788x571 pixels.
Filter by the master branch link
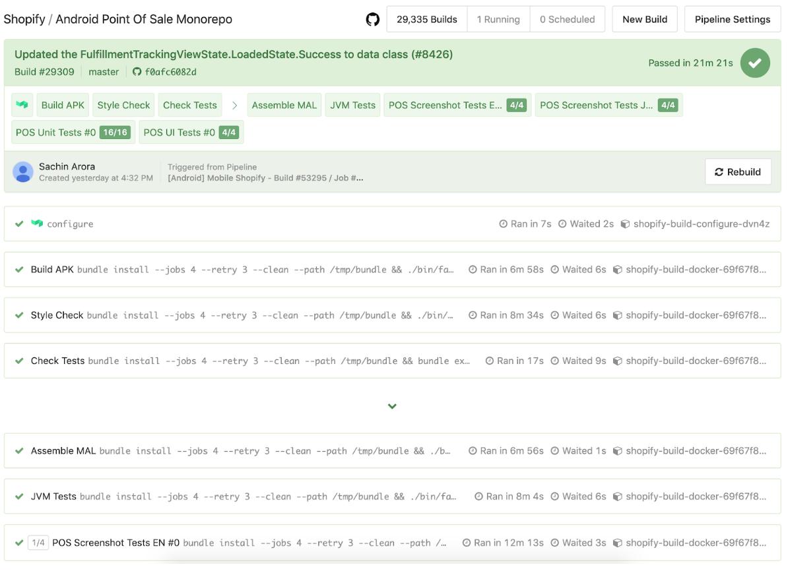(104, 72)
